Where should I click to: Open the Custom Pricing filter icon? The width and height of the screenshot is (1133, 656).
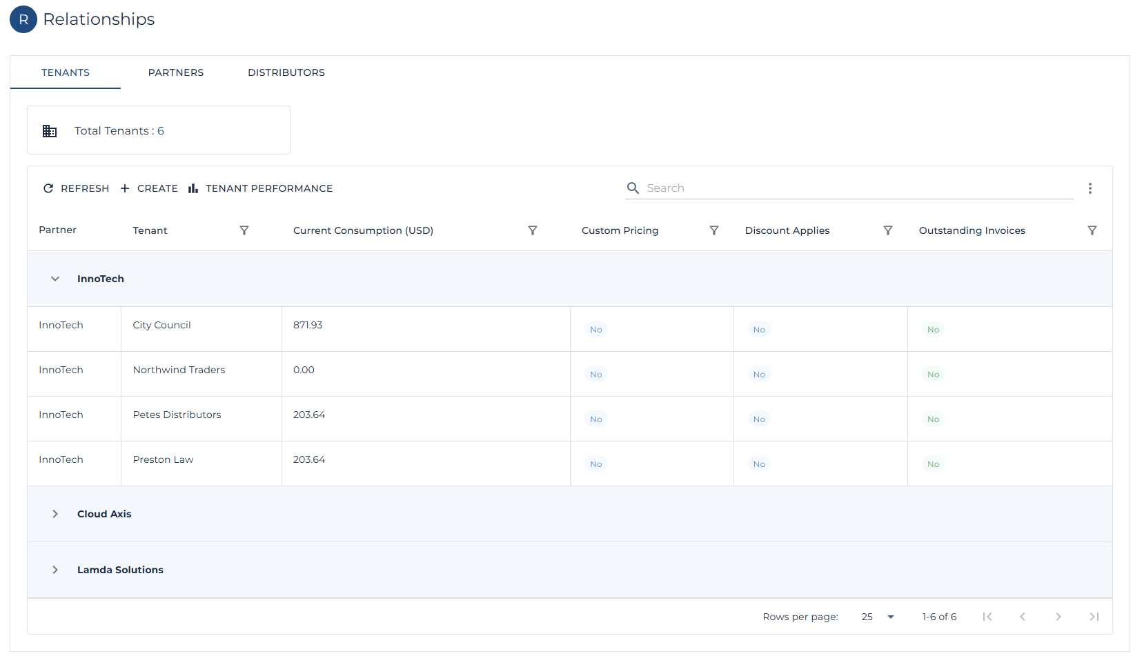[x=714, y=230]
